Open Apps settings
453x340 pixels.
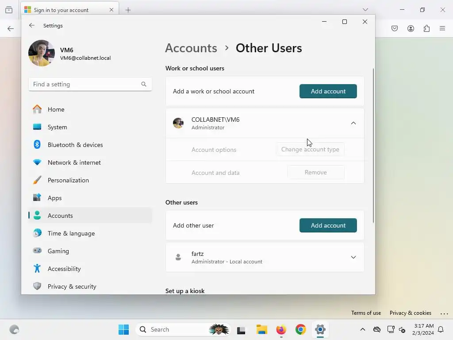[x=90, y=198]
